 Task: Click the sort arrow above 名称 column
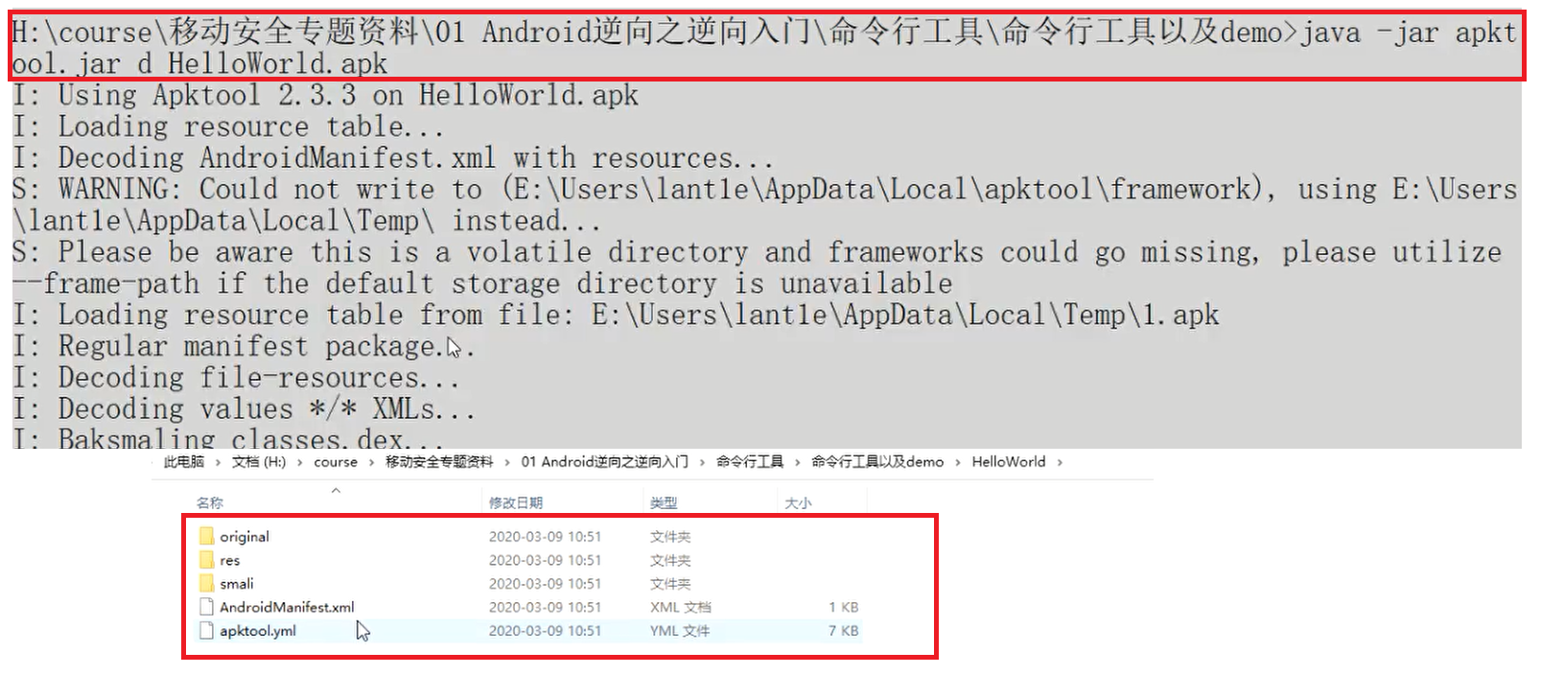pos(336,490)
